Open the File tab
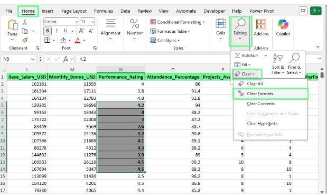327x195 pixels. coord(9,11)
